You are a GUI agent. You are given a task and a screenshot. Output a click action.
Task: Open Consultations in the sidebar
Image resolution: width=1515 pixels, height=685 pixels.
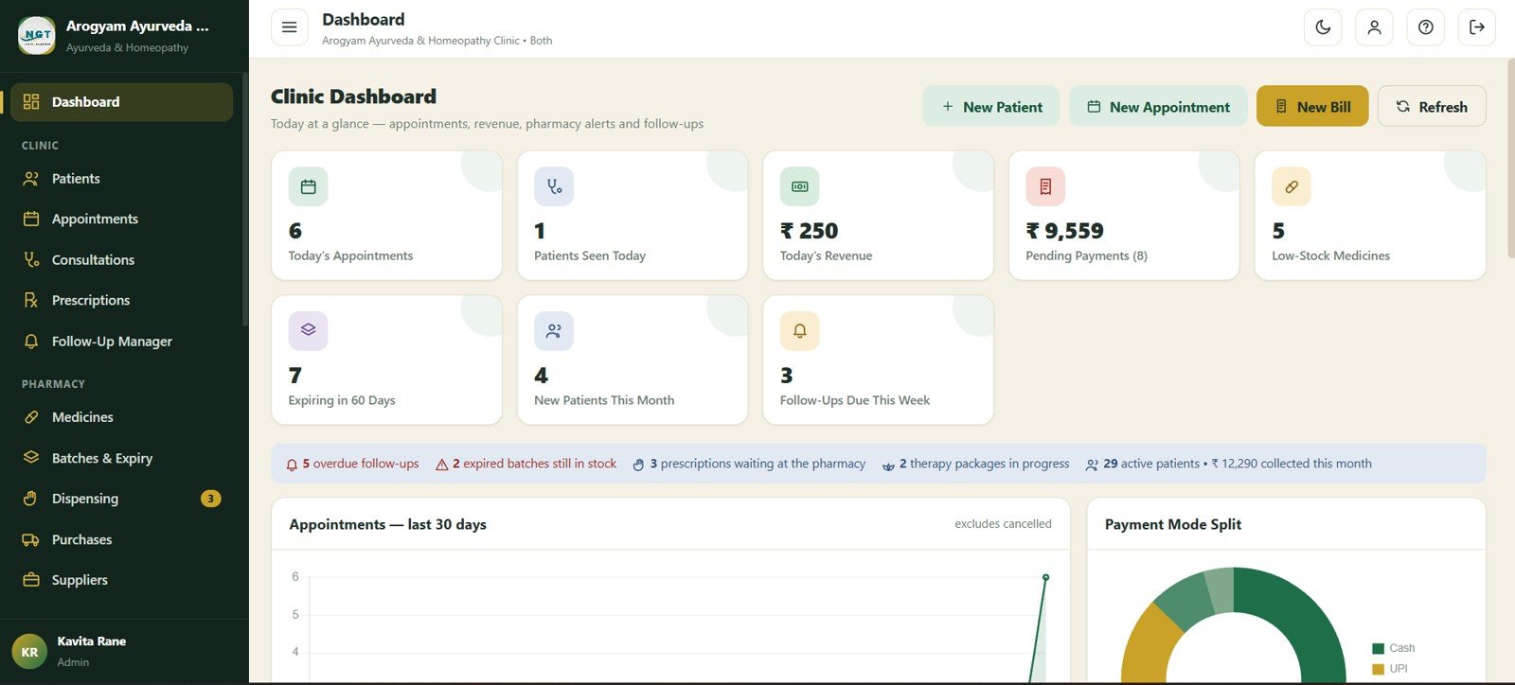point(121,260)
